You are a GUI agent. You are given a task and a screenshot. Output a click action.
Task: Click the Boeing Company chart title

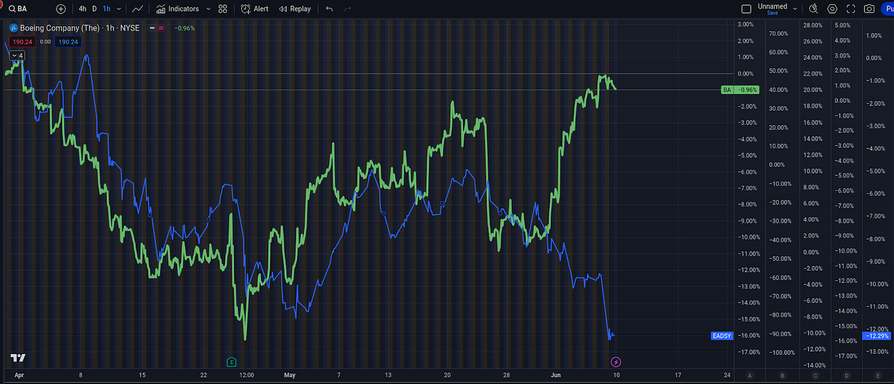click(80, 28)
